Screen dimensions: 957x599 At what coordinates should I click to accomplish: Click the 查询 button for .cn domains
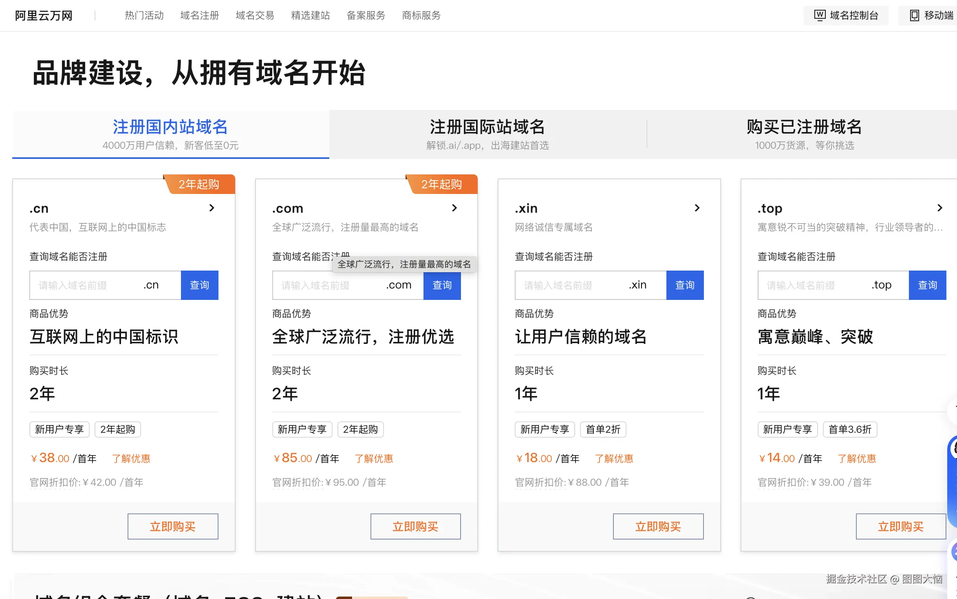coord(199,285)
